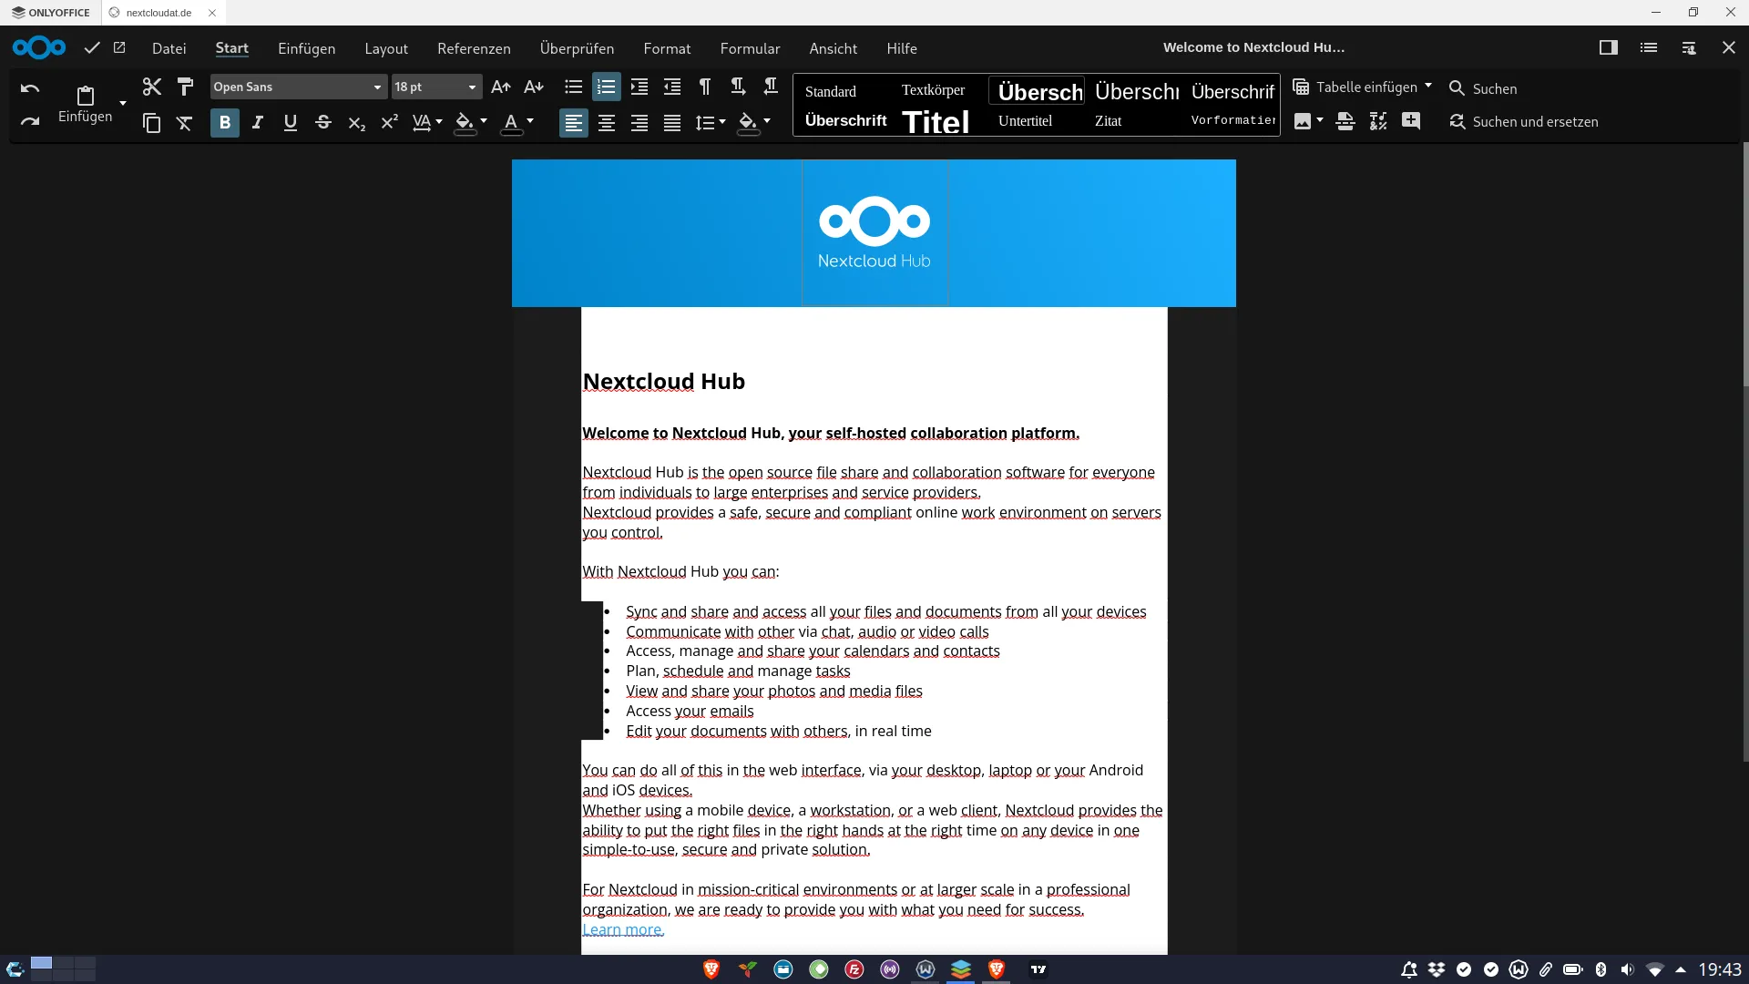Screen dimensions: 1749x984
Task: Select the Titel paragraph style
Action: click(936, 122)
